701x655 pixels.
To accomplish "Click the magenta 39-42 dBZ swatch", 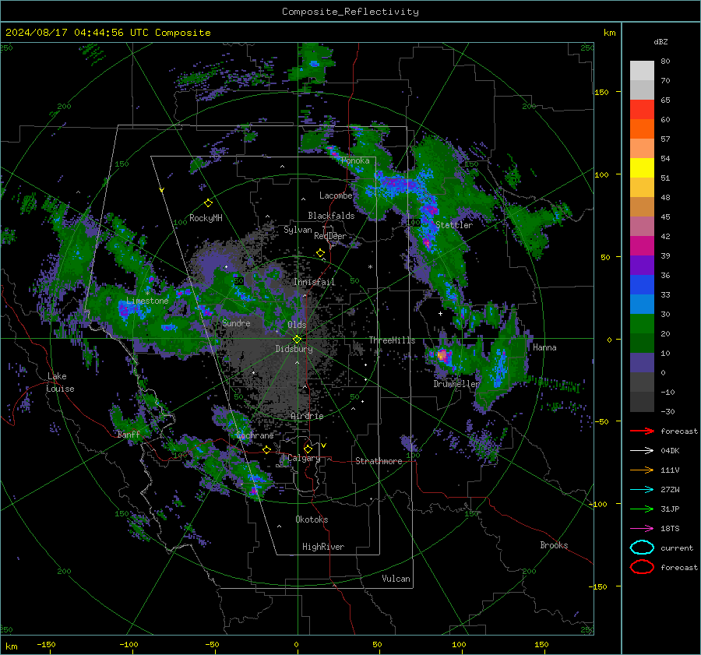I will point(642,246).
